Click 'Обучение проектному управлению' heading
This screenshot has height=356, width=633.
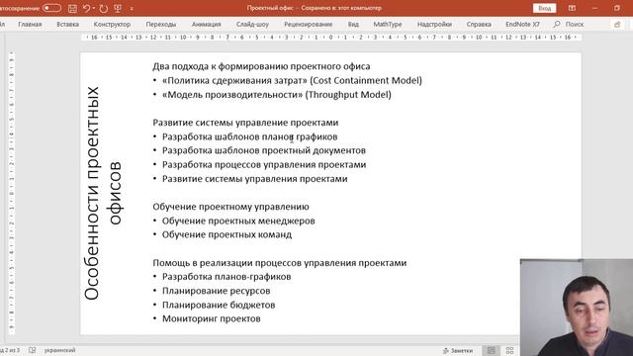[x=230, y=207]
